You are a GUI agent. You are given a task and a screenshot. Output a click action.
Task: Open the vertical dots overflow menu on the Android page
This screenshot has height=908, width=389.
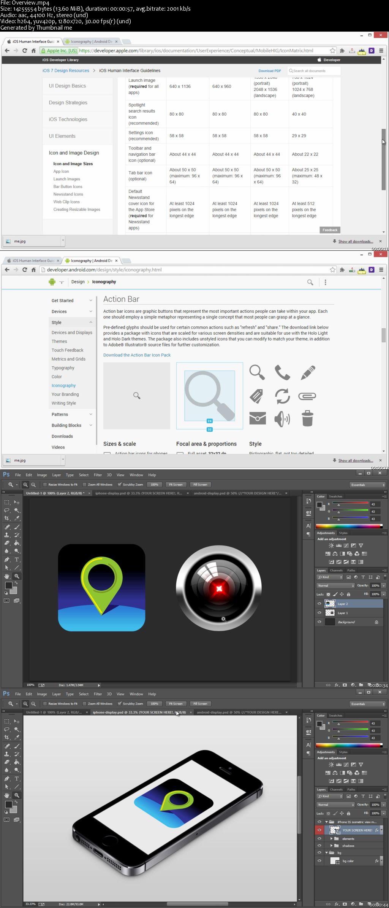tap(326, 282)
